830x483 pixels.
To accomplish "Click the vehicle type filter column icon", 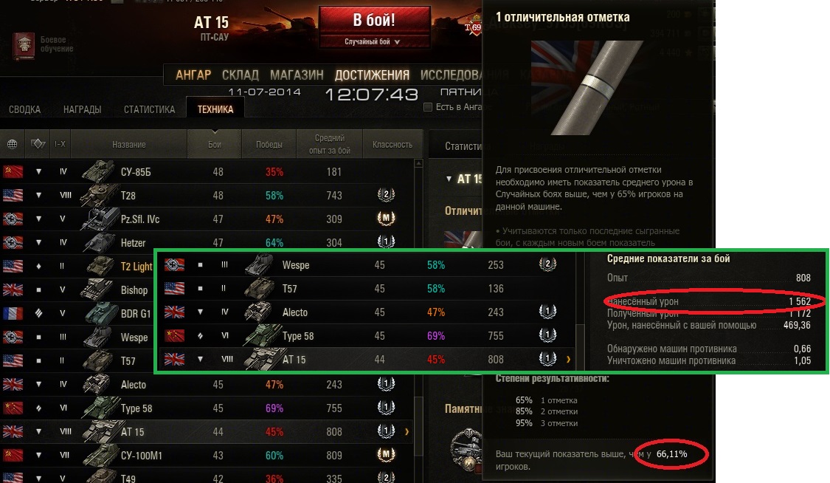I will (38, 143).
